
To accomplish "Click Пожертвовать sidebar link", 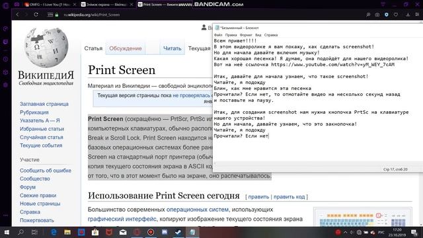I will pyautogui.click(x=37, y=220).
